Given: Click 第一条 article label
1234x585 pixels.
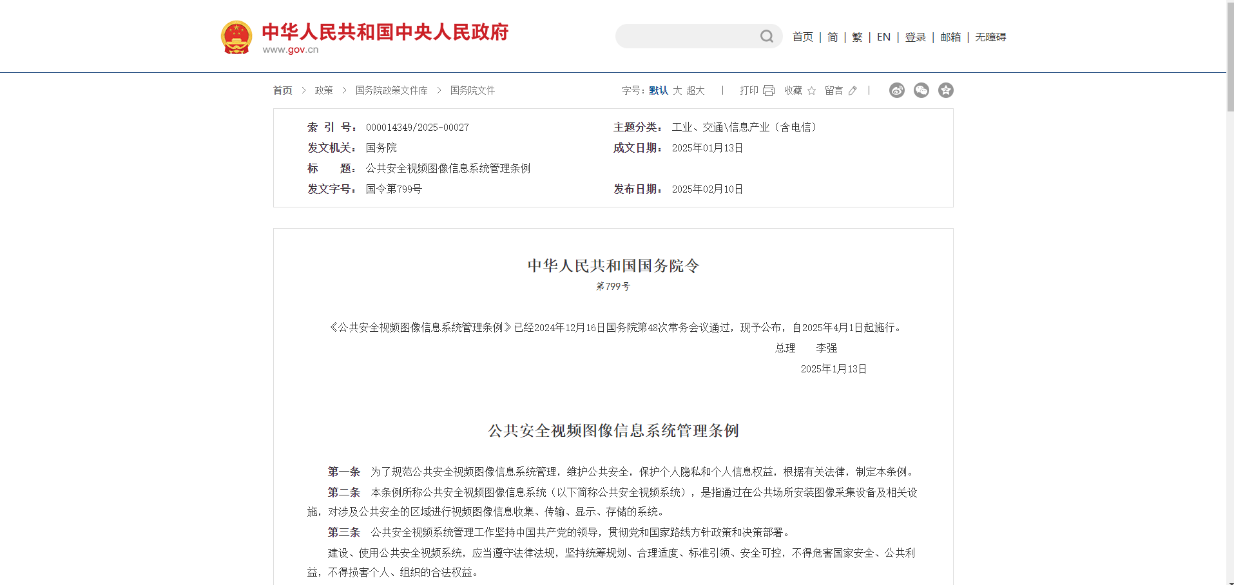Looking at the screenshot, I should 344,472.
